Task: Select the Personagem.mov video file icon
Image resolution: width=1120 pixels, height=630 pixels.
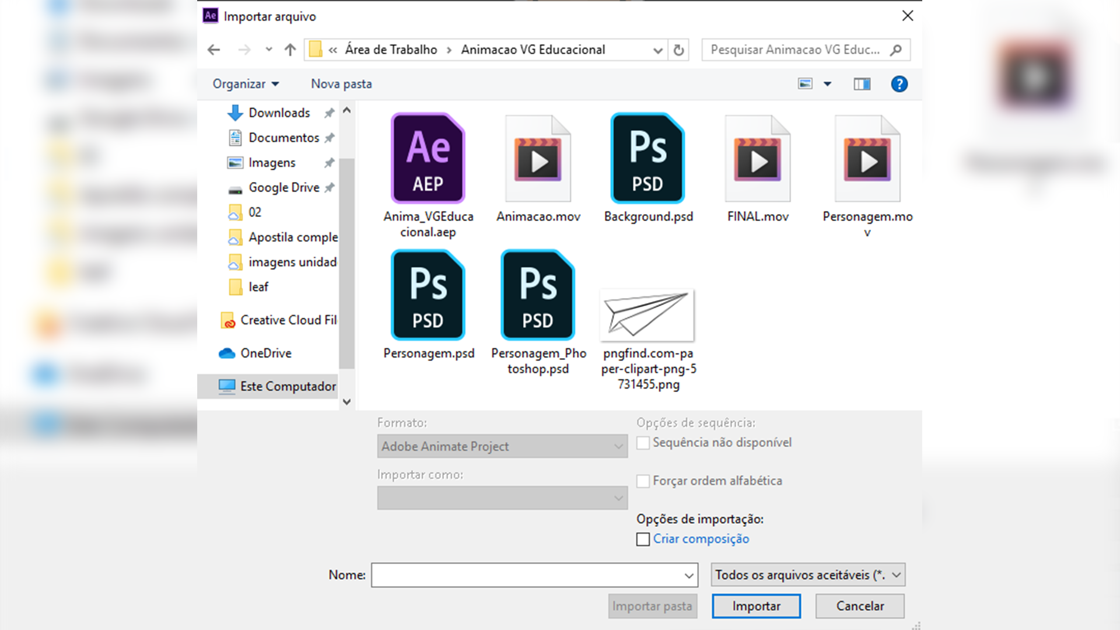Action: (x=867, y=158)
